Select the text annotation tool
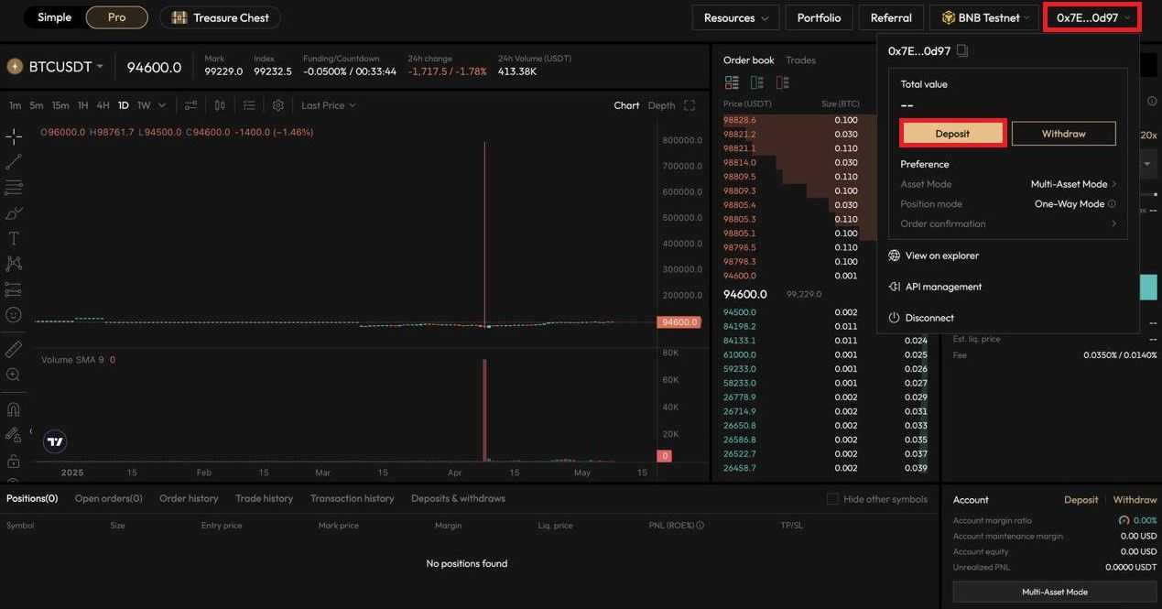The image size is (1162, 609). point(13,237)
